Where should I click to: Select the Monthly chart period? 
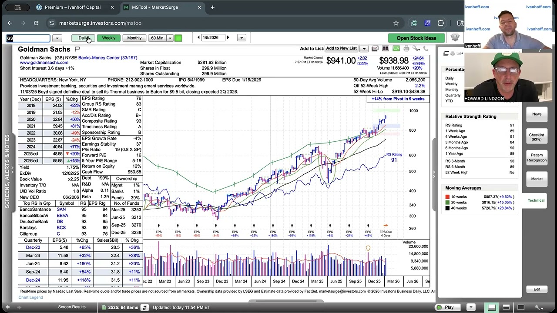[x=134, y=38]
